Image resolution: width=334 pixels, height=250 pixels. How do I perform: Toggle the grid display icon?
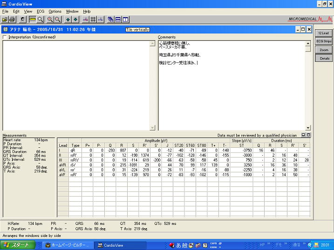[x=93, y=20]
